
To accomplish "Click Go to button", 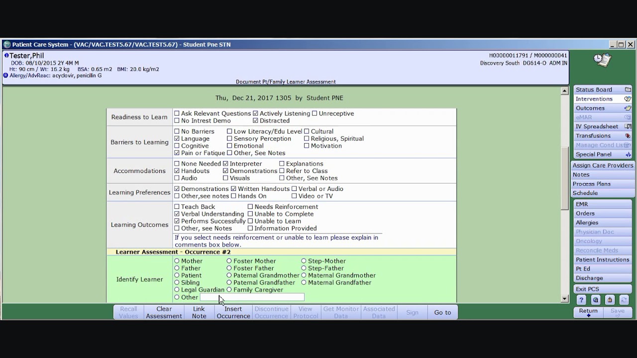I will [442, 312].
